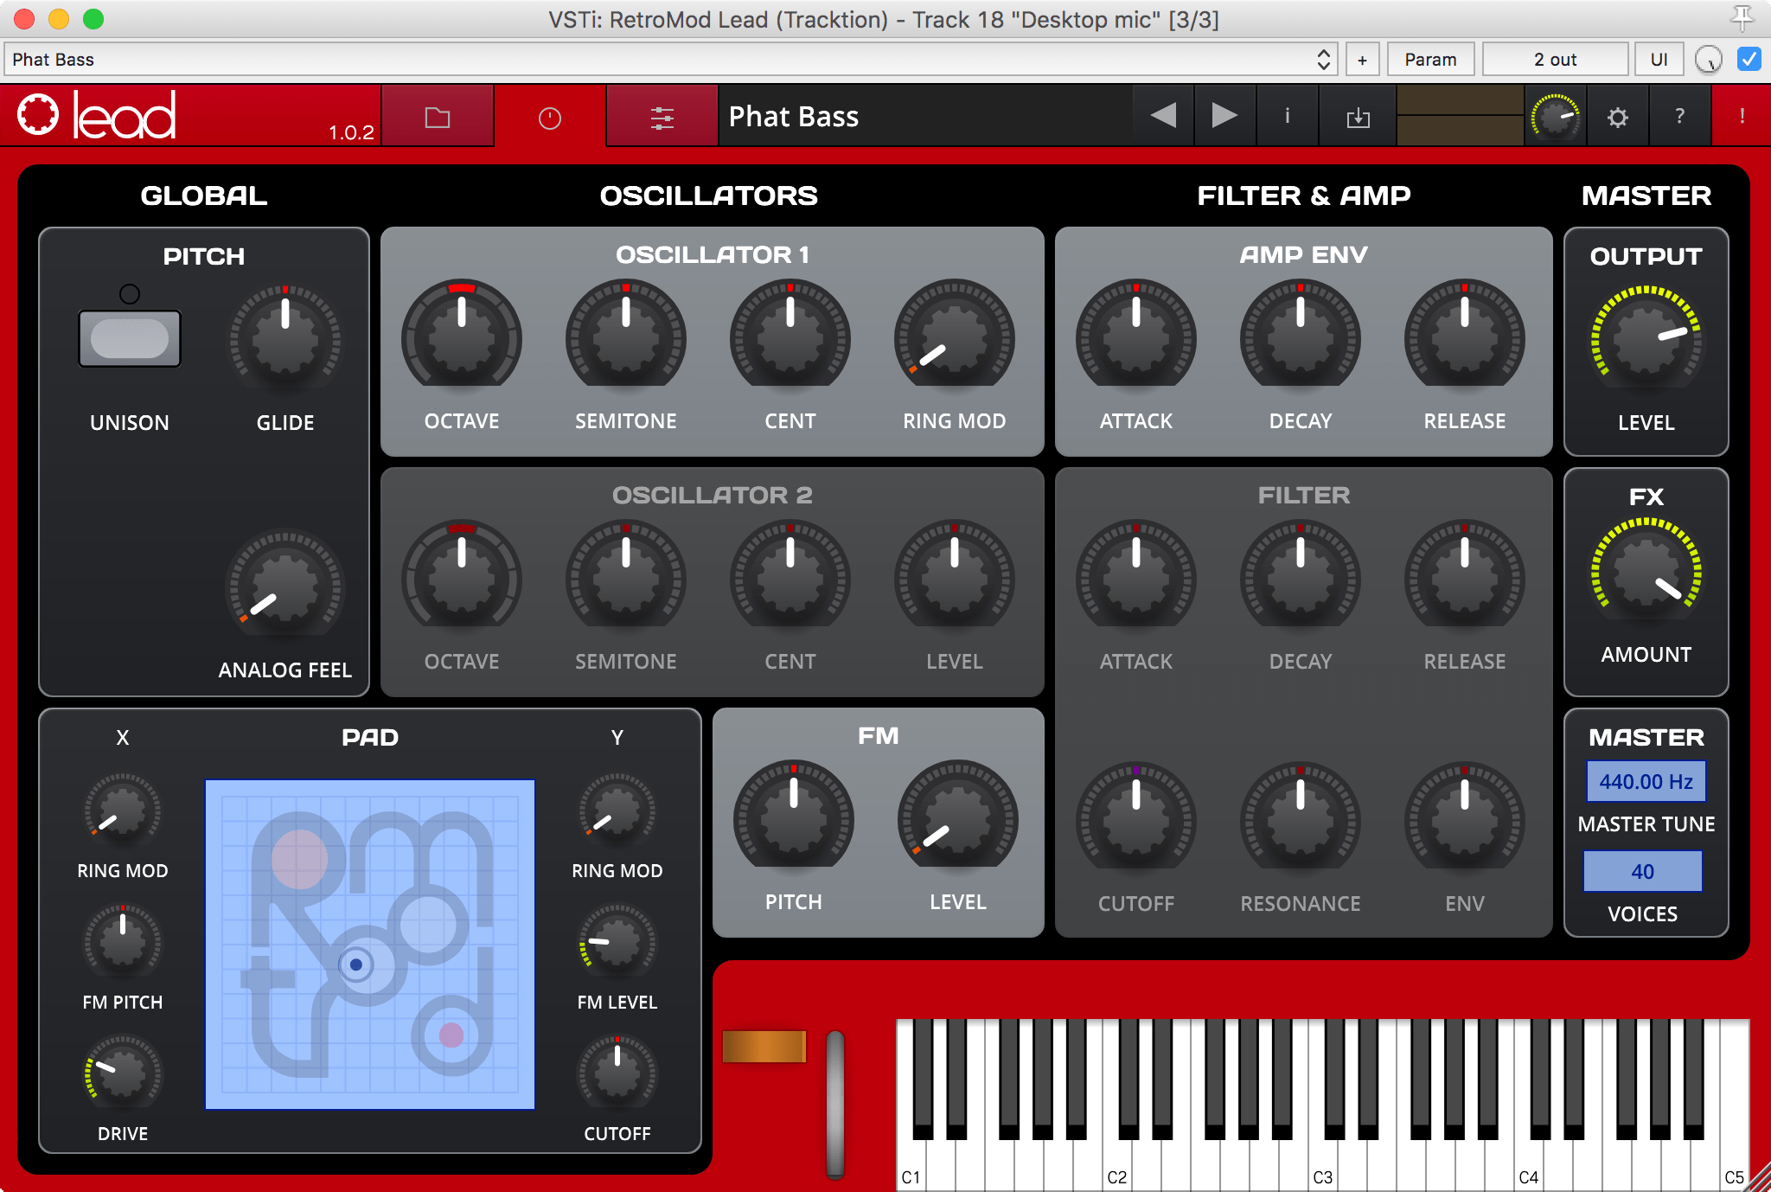Click the blue XY pad cursor dot
Viewport: 1771px width, 1192px height.
(355, 964)
